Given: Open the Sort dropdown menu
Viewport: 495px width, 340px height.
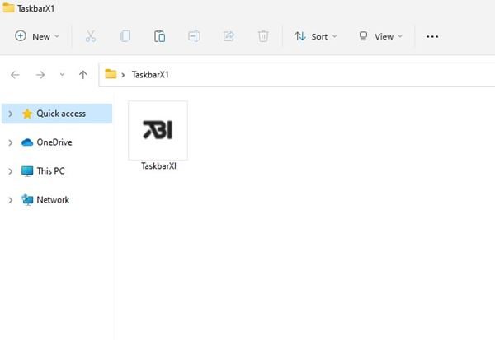Looking at the screenshot, I should pos(315,36).
